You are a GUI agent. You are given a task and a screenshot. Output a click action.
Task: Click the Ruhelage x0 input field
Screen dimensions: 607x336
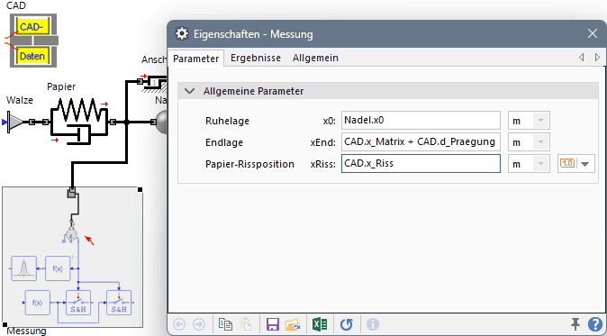tap(421, 121)
